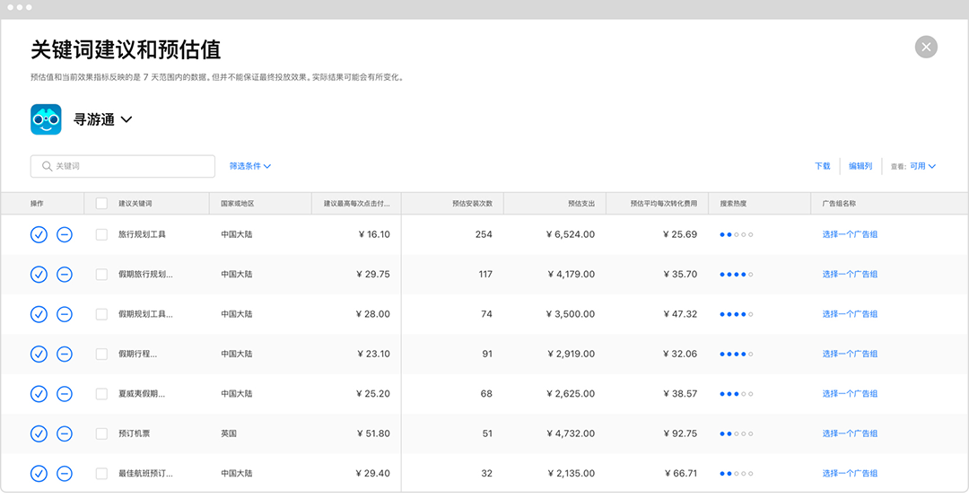Screen dimensions: 969x499
Task: Click search popularity dots for 假期行程
Action: [736, 355]
